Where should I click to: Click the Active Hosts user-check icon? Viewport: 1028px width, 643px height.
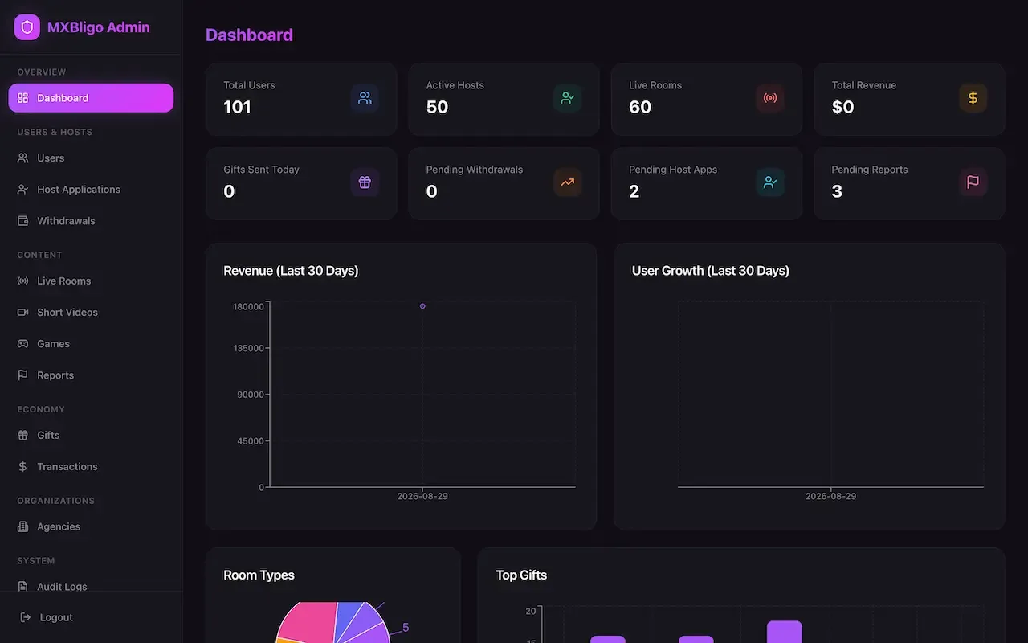click(568, 98)
